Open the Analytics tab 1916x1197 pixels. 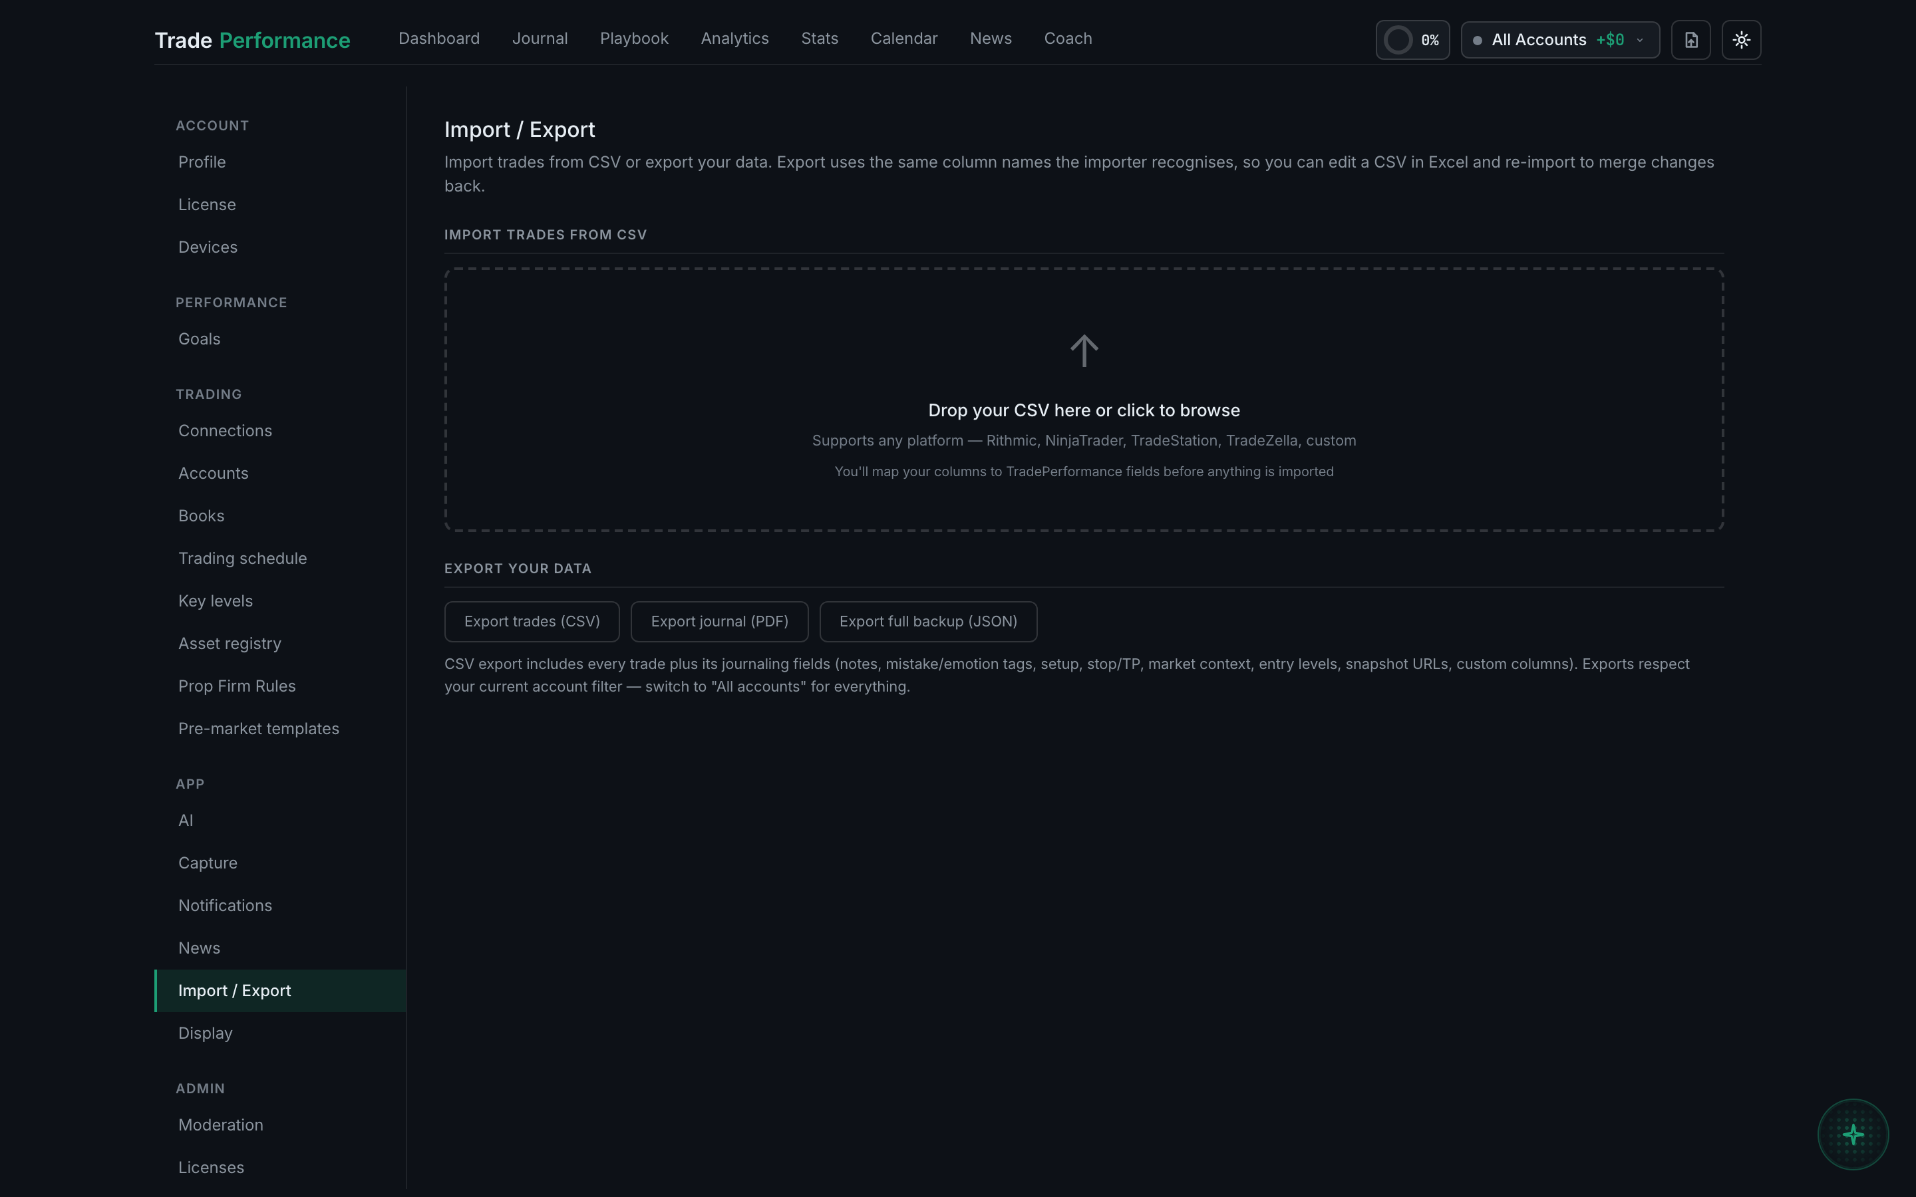coord(734,39)
